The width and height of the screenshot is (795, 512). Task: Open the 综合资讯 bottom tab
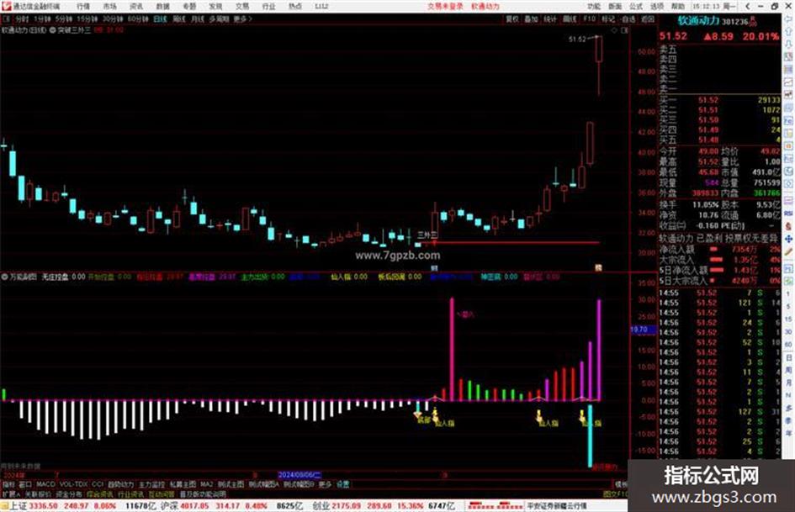click(100, 494)
